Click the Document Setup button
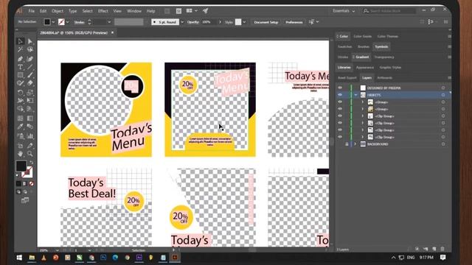The width and height of the screenshot is (472, 265). (265, 22)
